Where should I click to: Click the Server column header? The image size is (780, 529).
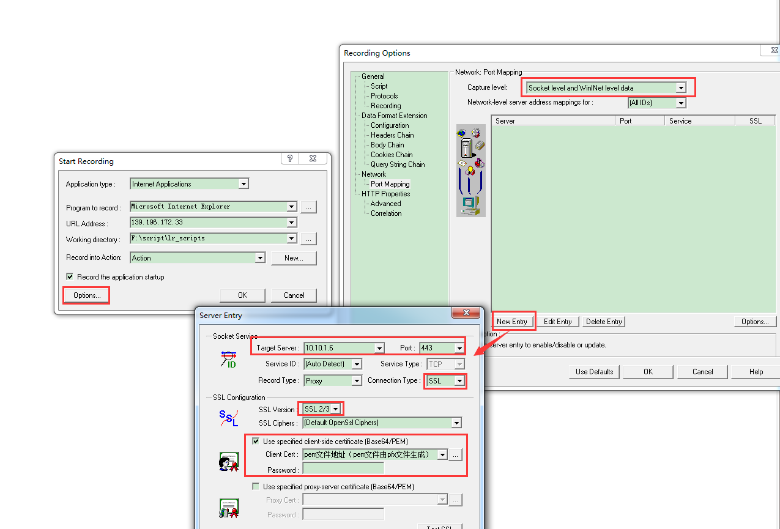(x=554, y=121)
